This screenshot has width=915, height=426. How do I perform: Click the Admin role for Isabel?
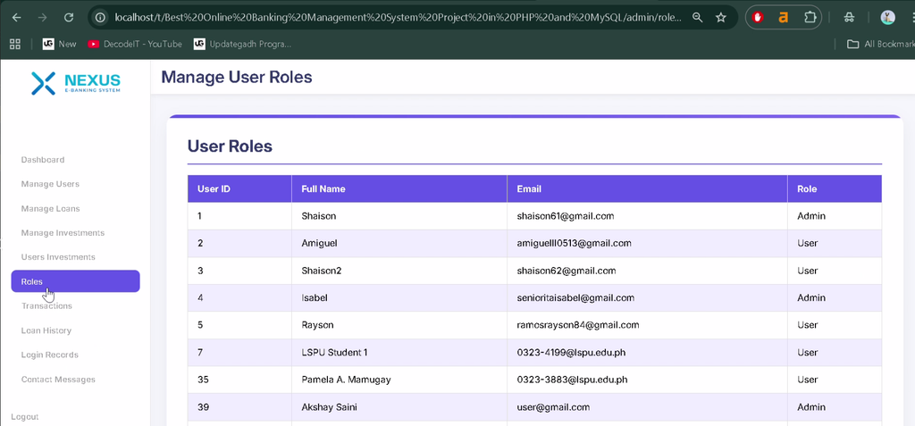tap(811, 297)
